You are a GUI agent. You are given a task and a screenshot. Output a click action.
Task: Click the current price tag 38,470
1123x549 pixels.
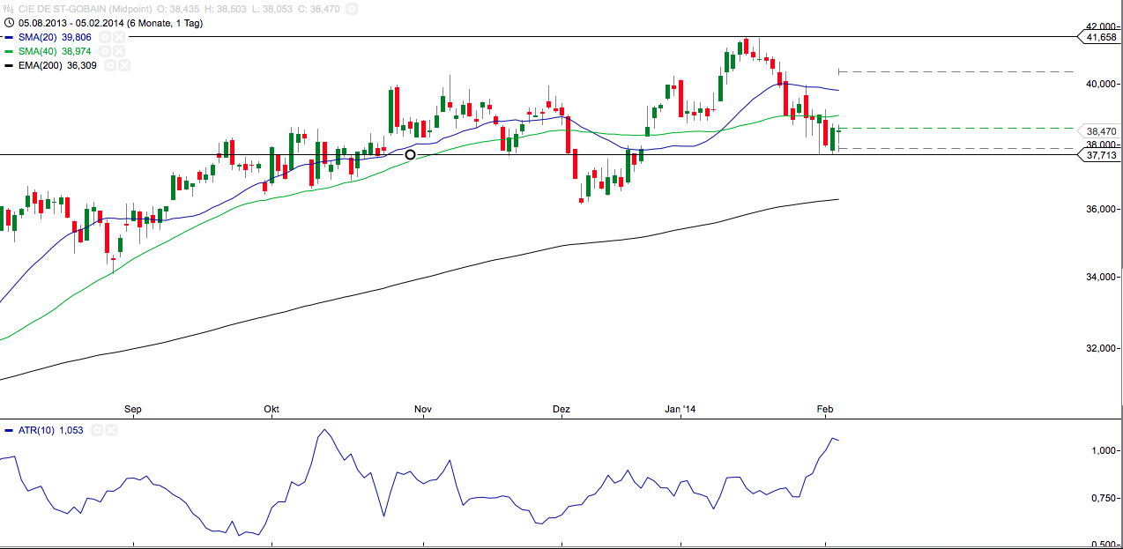1101,130
